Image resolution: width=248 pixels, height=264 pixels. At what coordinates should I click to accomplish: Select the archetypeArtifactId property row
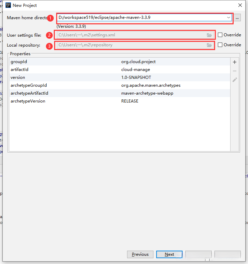coord(120,93)
